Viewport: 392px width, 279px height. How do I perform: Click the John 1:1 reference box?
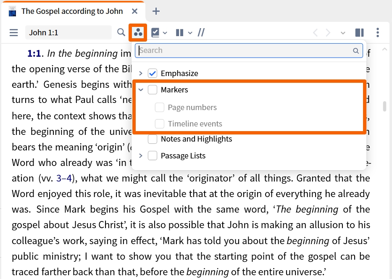tap(68, 32)
